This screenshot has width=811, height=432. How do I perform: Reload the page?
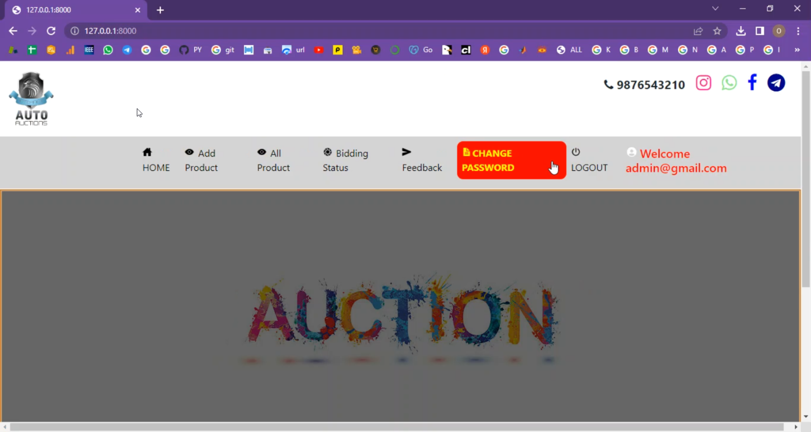(51, 31)
